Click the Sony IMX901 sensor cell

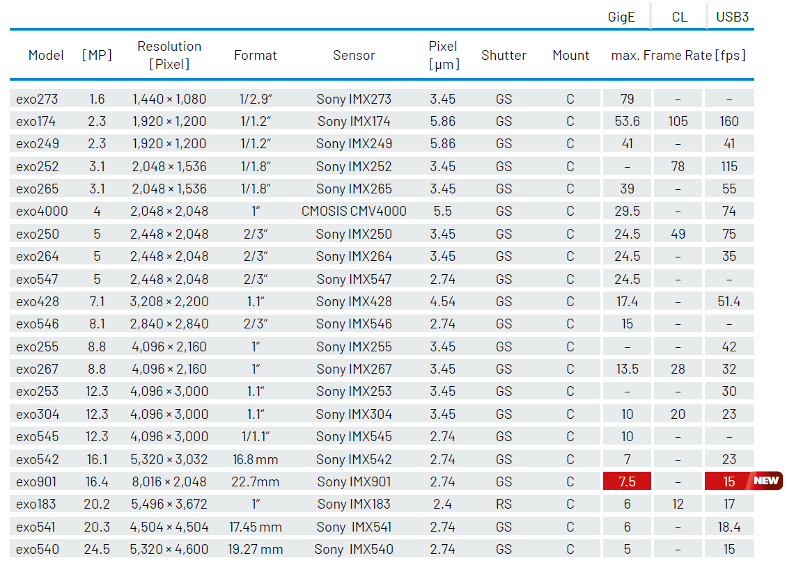tap(354, 482)
